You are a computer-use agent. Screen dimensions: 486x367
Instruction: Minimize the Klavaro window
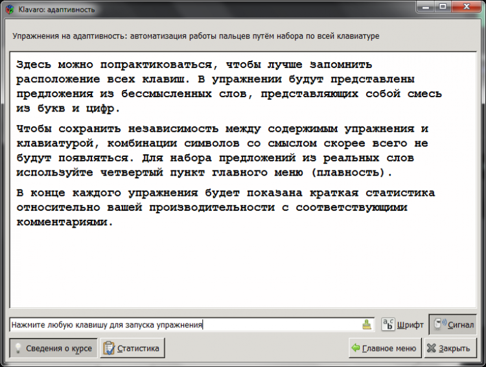(x=426, y=7)
